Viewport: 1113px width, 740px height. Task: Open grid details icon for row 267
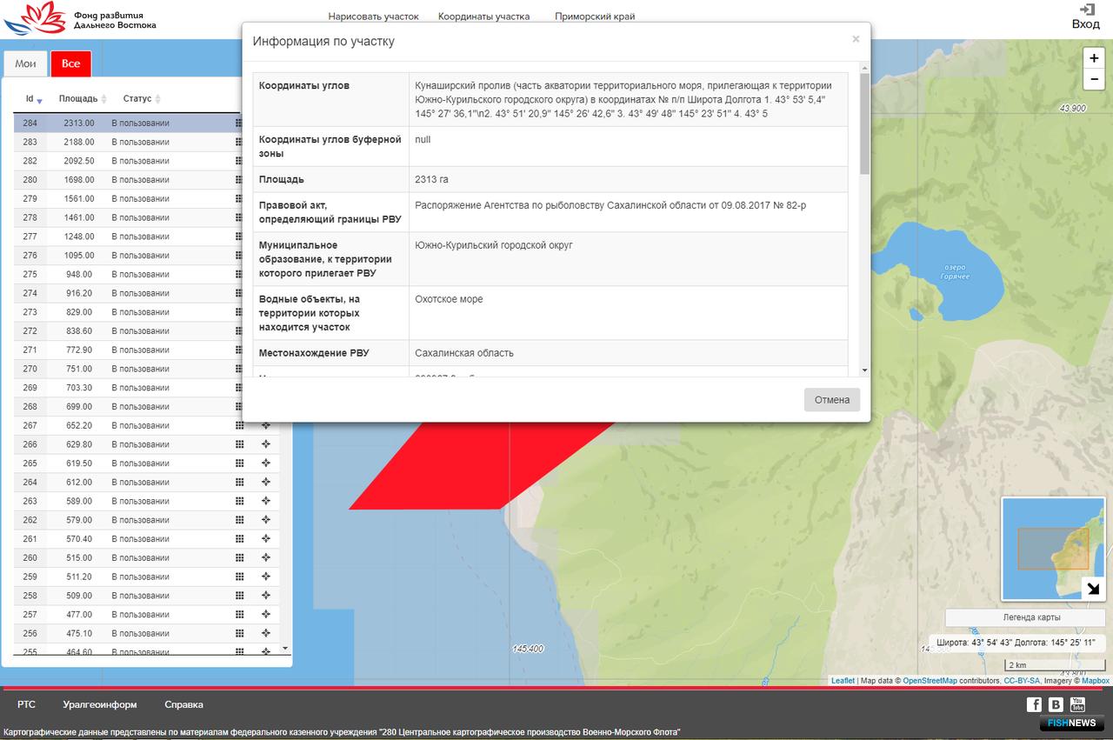point(239,425)
